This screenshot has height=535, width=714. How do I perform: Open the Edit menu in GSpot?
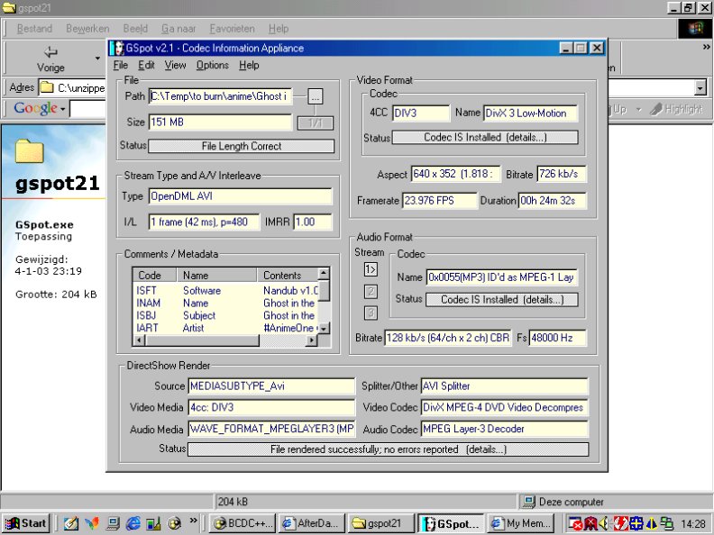click(x=146, y=65)
